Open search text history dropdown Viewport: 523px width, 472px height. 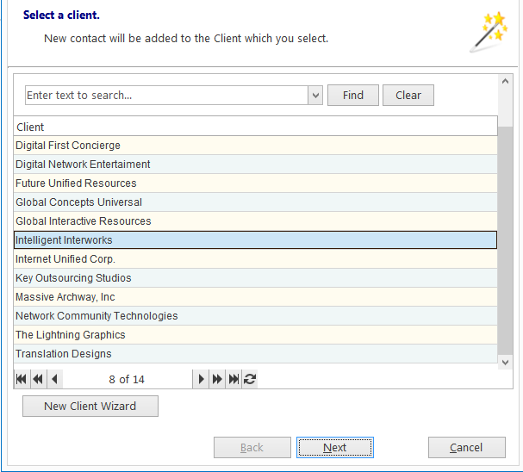315,96
